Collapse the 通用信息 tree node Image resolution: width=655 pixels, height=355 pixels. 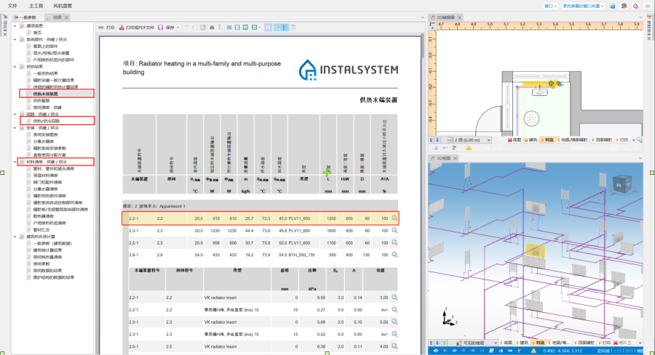[x=15, y=26]
